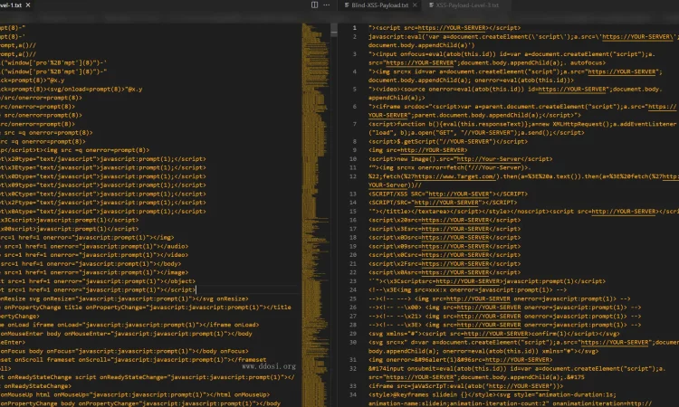
Task: Click the left editor vertical scrollbar thumb
Action: click(334, 30)
